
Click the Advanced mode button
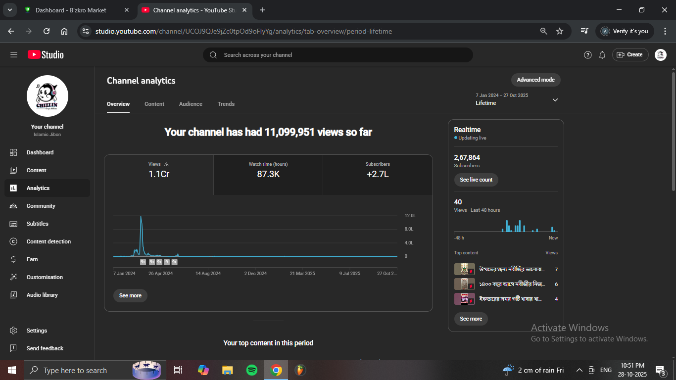click(535, 80)
